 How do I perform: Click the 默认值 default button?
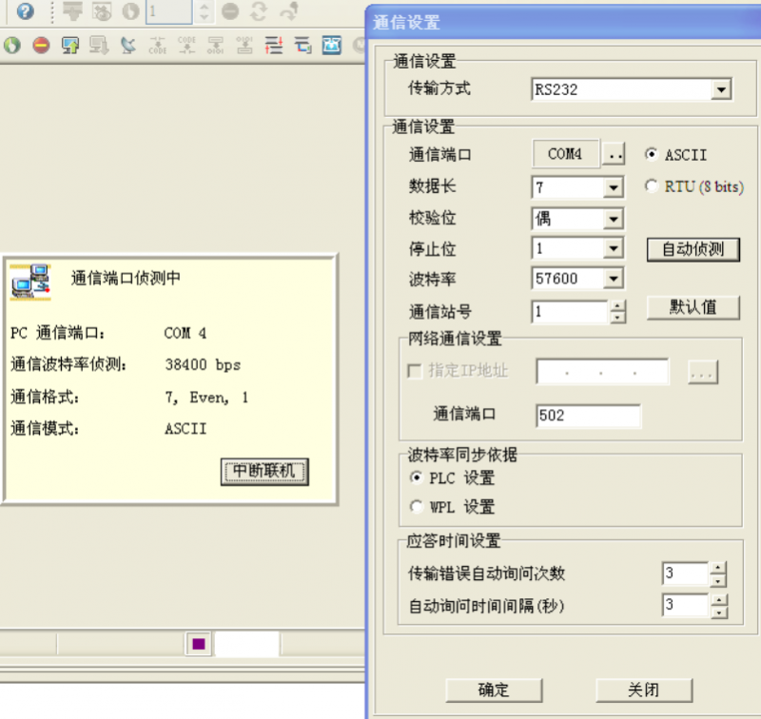coord(693,307)
